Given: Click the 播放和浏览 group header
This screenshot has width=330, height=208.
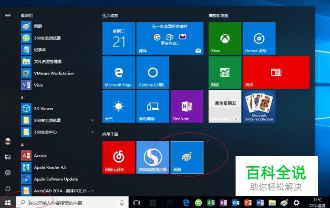Looking at the screenshot, I should (x=218, y=16).
